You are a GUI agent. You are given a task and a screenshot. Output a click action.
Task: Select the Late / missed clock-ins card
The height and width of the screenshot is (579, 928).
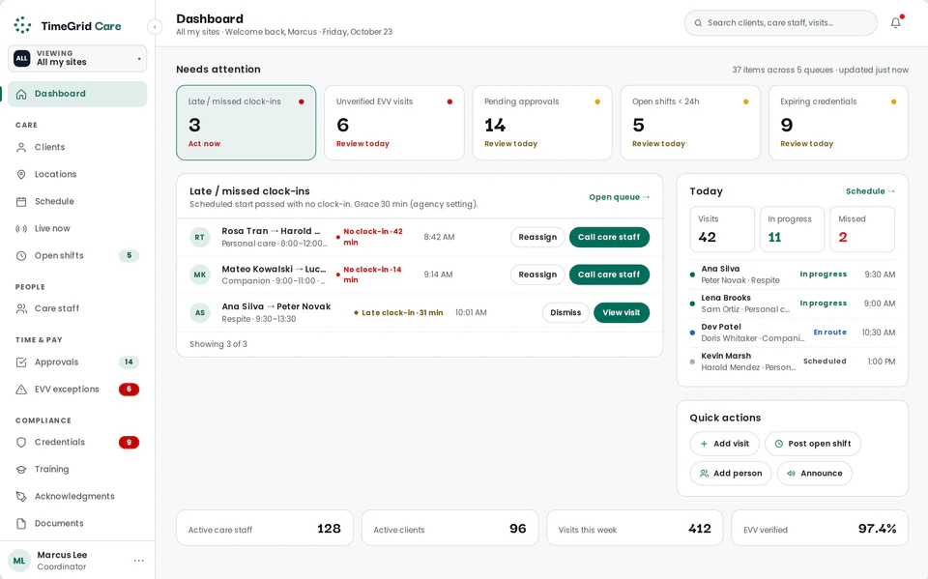click(246, 123)
